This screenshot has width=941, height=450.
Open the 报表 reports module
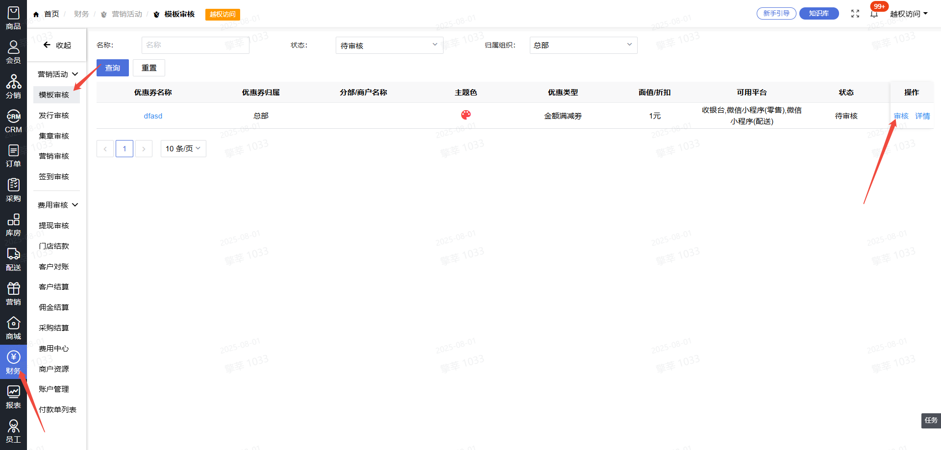pyautogui.click(x=13, y=397)
